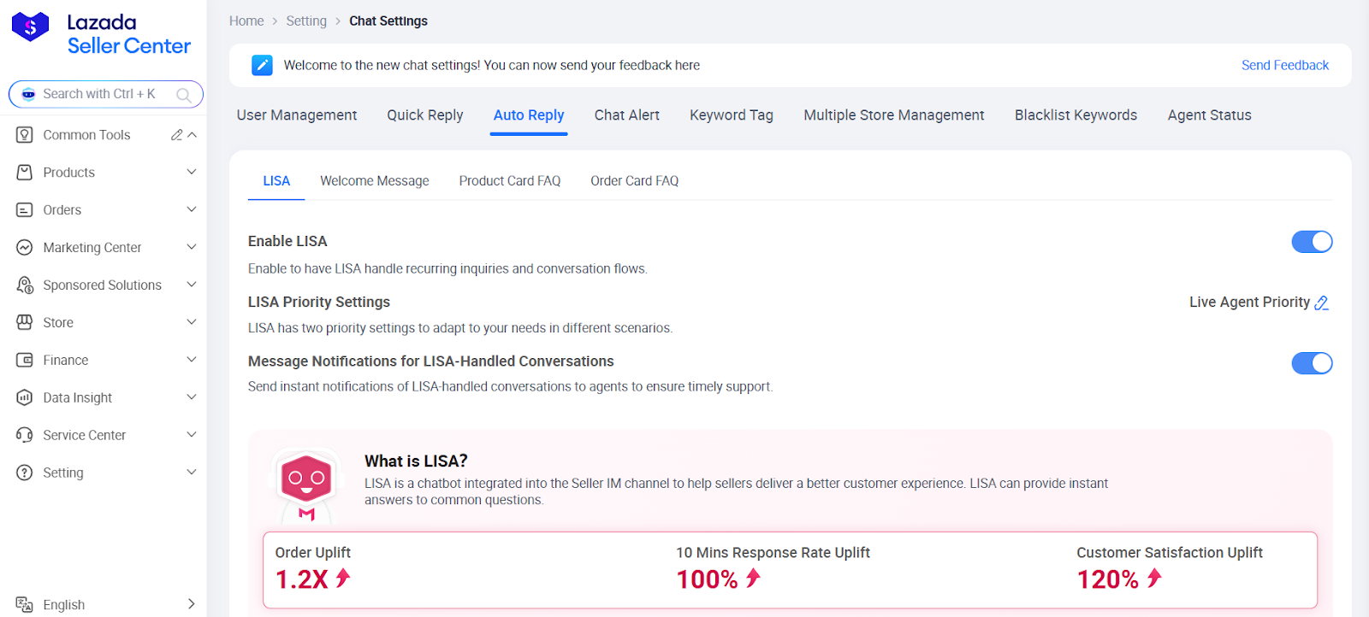Click the Service Center headset icon

click(25, 436)
